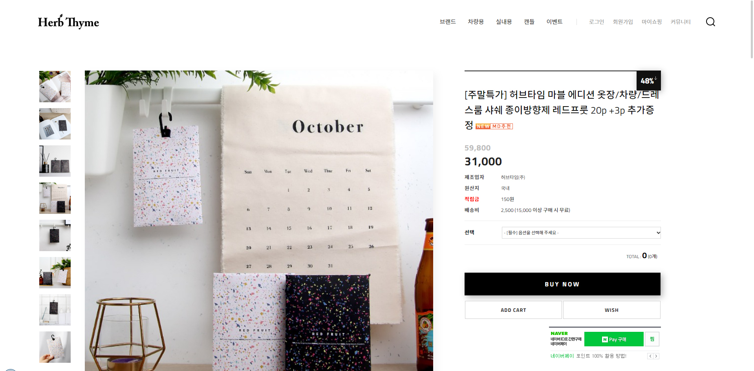Click the N Pay 구매 button
754x371 pixels.
(x=614, y=339)
